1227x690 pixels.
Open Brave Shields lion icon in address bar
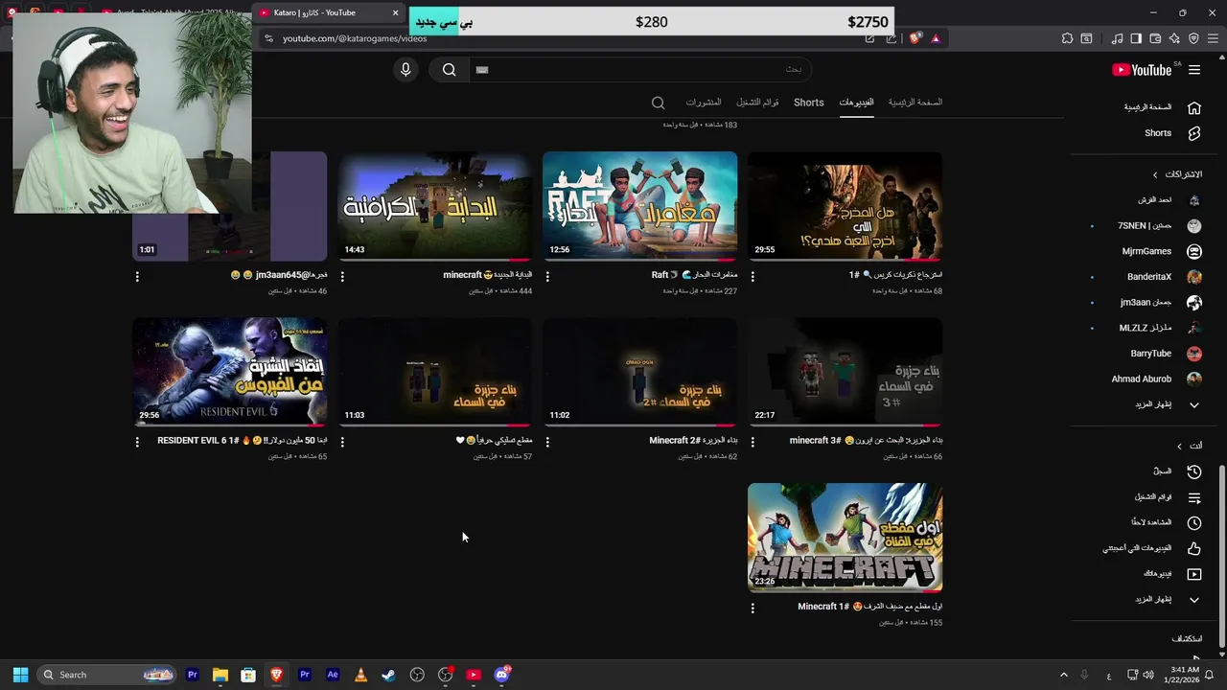pyautogui.click(x=914, y=38)
